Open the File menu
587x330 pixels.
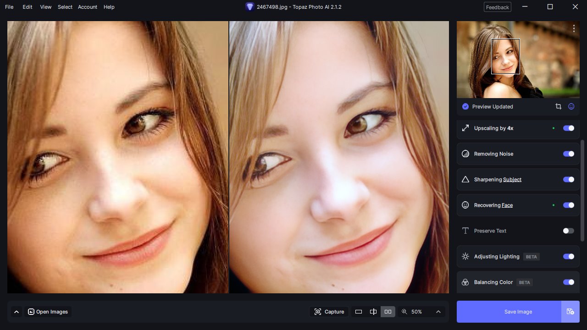(9, 7)
